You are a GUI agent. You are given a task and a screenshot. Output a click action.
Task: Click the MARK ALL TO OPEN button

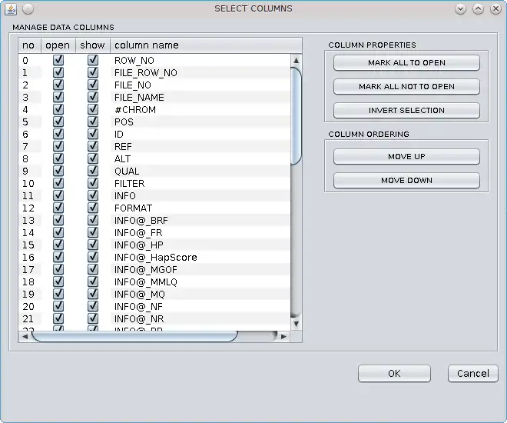click(x=406, y=63)
